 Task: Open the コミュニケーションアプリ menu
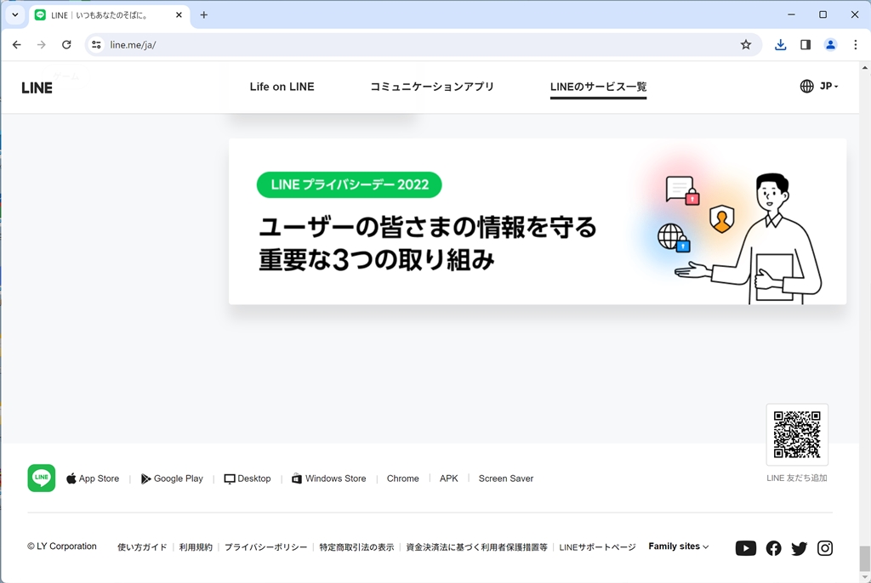point(431,87)
